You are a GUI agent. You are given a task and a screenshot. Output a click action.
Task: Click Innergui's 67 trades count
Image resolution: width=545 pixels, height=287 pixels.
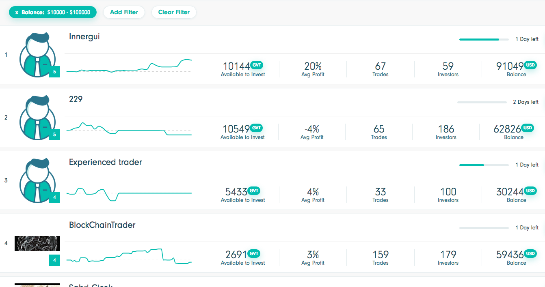(381, 66)
